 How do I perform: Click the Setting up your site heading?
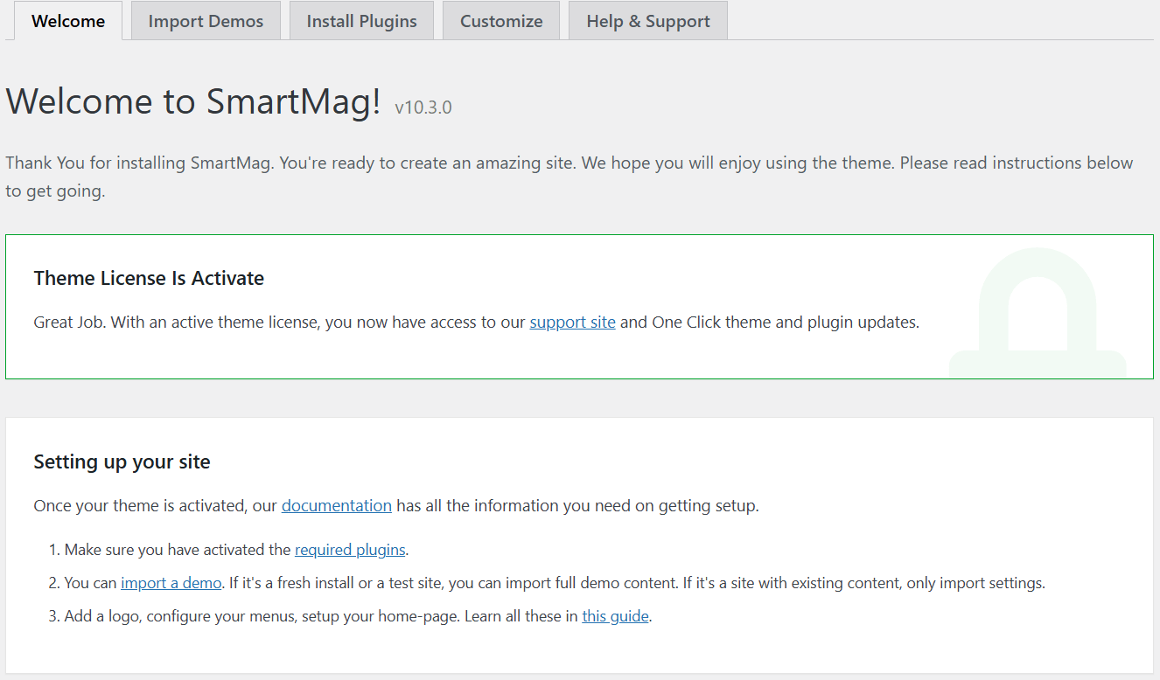point(122,462)
